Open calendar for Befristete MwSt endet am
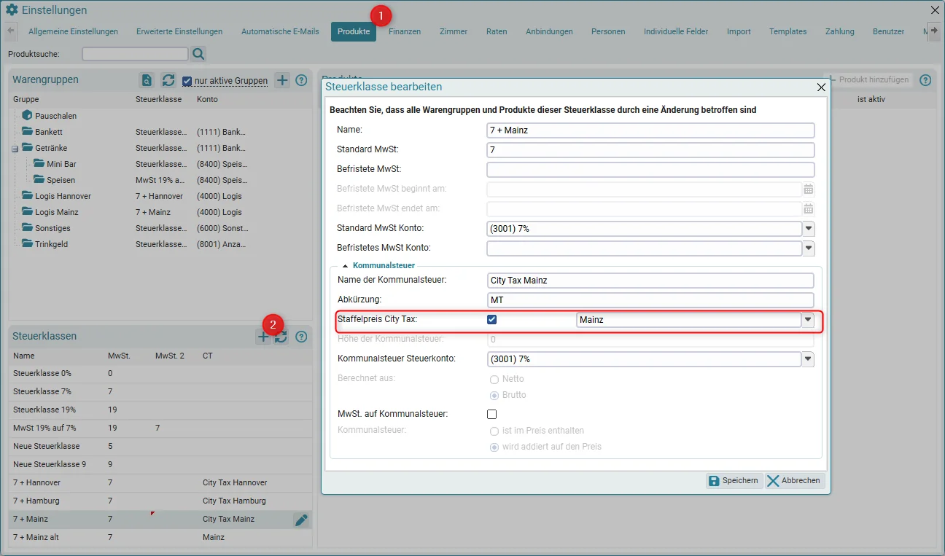 click(x=809, y=208)
